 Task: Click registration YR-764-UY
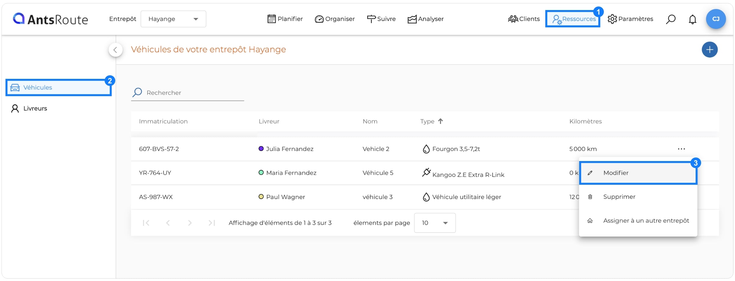(155, 173)
